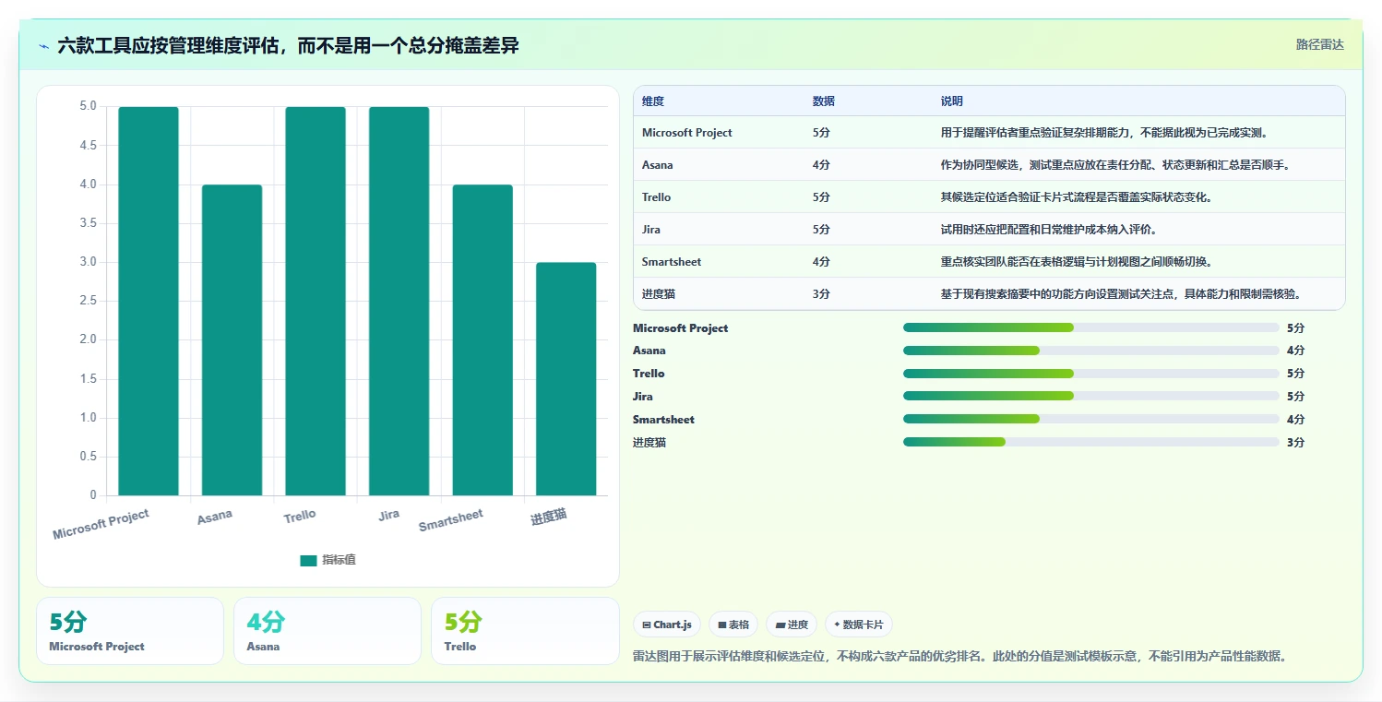Click the Microsoft Project bar in the chart
1382x702 pixels.
[149, 301]
